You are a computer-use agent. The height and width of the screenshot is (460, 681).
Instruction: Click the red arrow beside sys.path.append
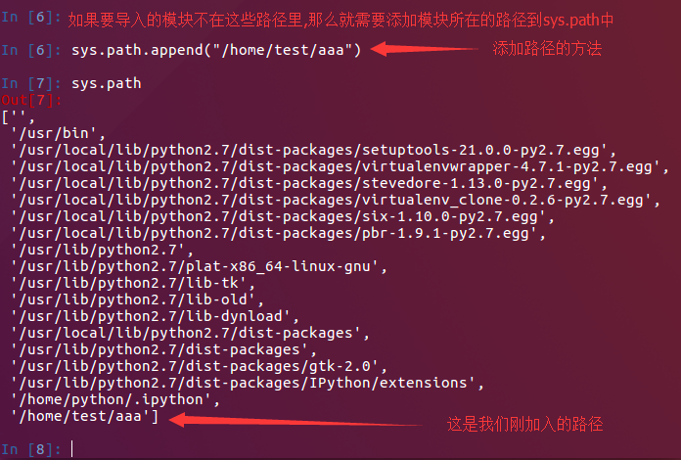point(424,49)
